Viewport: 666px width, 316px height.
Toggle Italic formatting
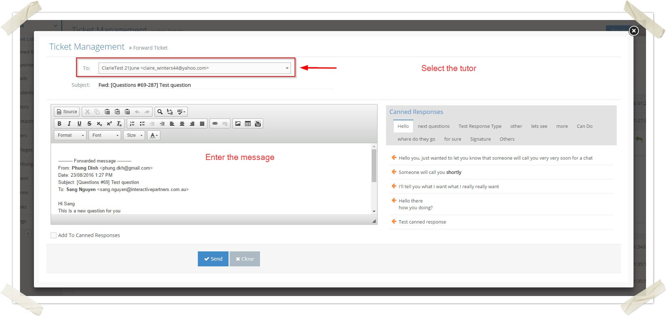pos(69,124)
